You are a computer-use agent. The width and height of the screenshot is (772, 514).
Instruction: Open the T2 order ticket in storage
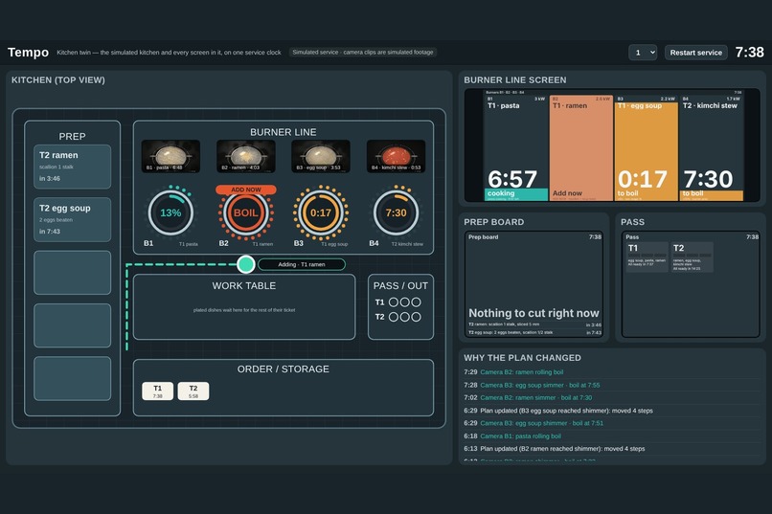(x=193, y=391)
